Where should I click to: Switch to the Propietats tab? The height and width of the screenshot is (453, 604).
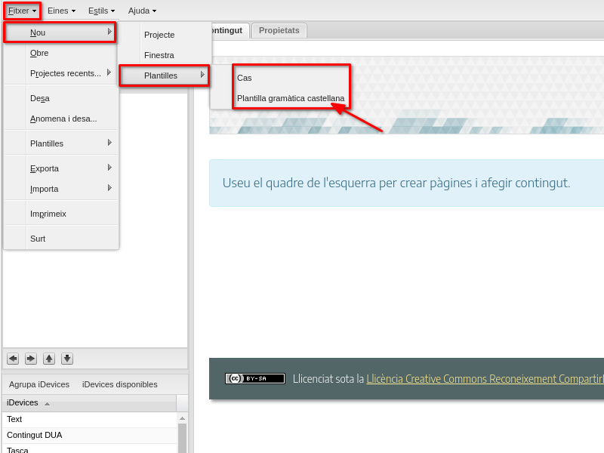(279, 30)
